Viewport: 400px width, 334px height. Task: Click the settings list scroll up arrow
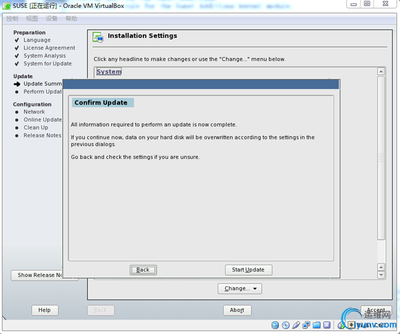click(381, 71)
